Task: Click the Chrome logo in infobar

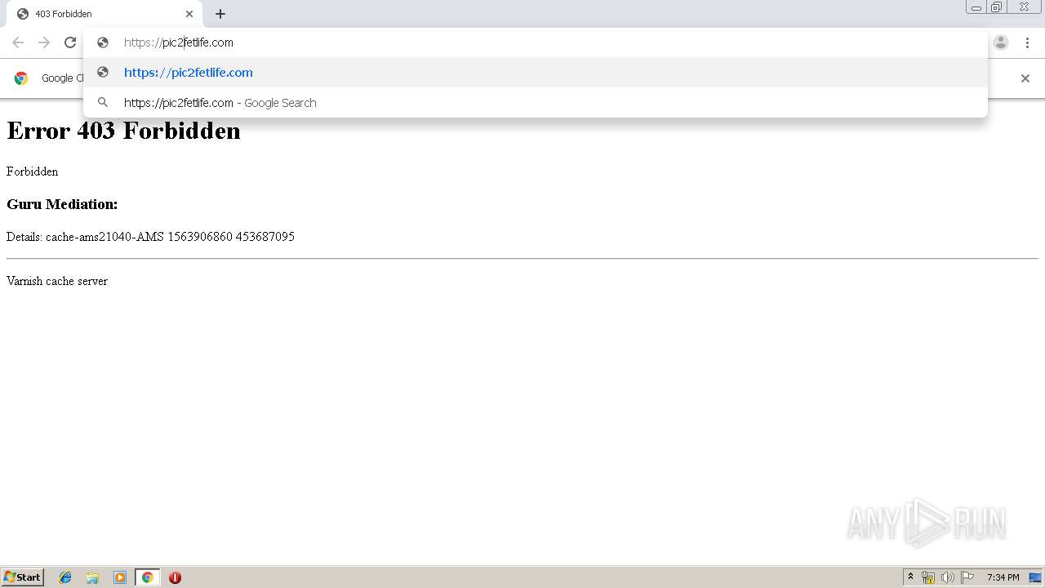Action: tap(21, 78)
